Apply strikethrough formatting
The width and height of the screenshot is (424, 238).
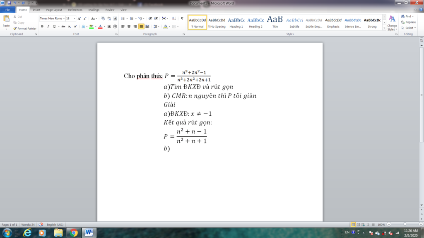(63, 26)
